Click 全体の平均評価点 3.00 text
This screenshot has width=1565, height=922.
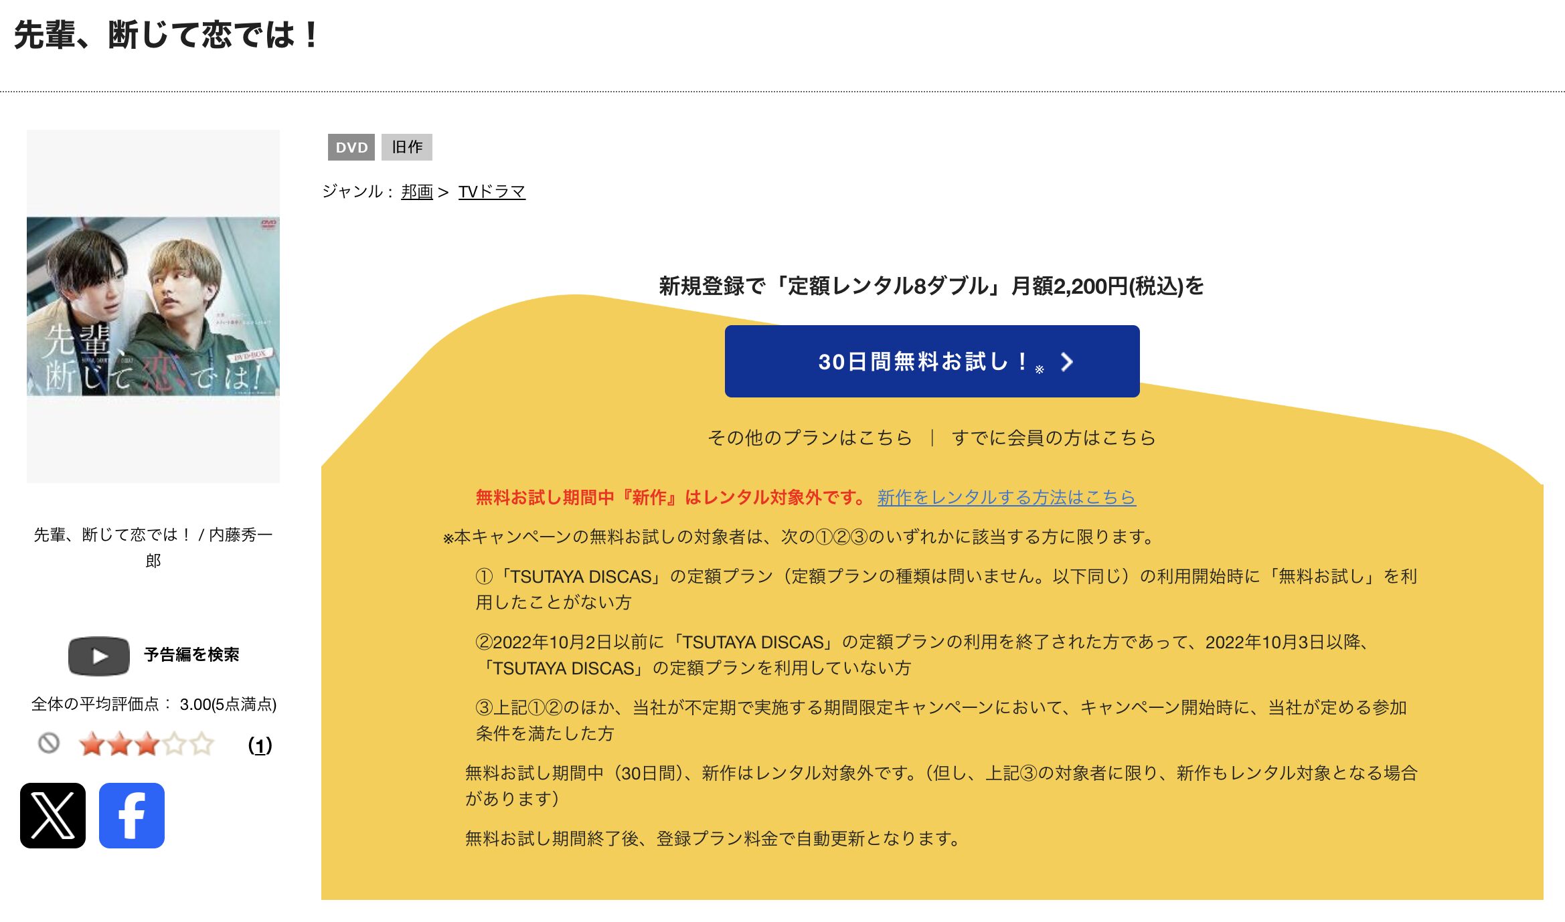(x=154, y=705)
